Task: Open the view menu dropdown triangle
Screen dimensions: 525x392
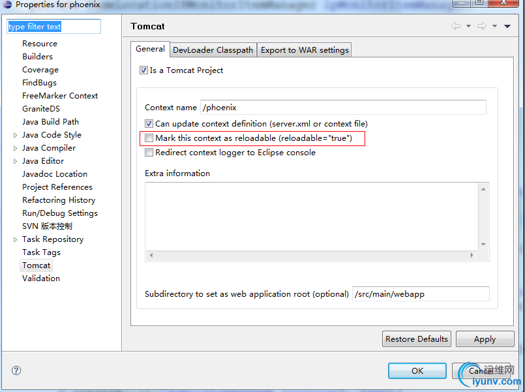Action: coord(507,26)
